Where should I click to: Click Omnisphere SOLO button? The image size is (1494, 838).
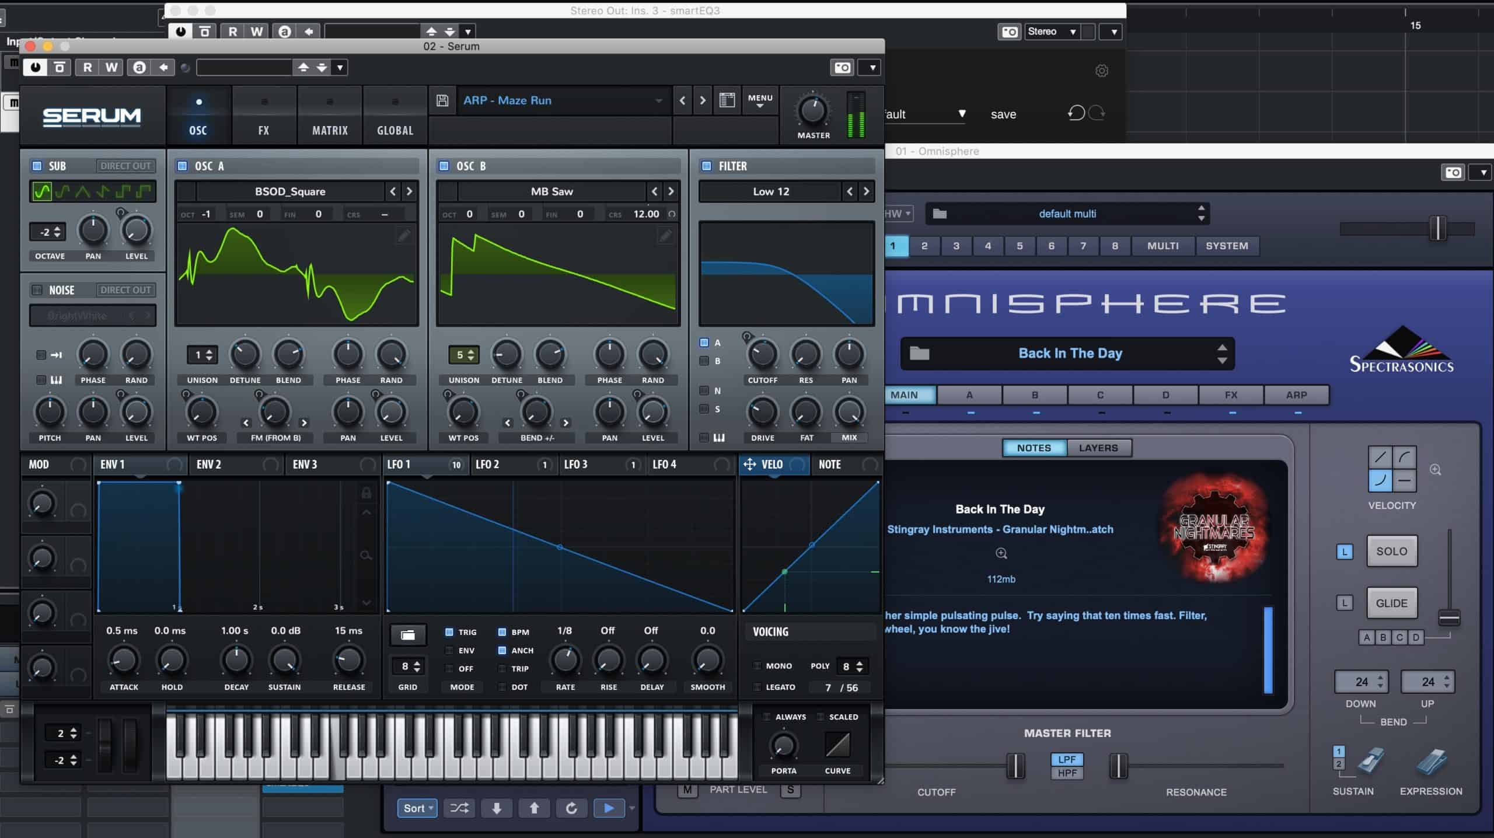click(x=1392, y=551)
